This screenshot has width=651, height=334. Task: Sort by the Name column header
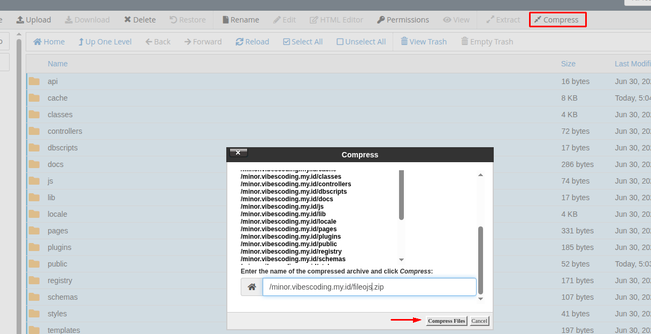(58, 64)
